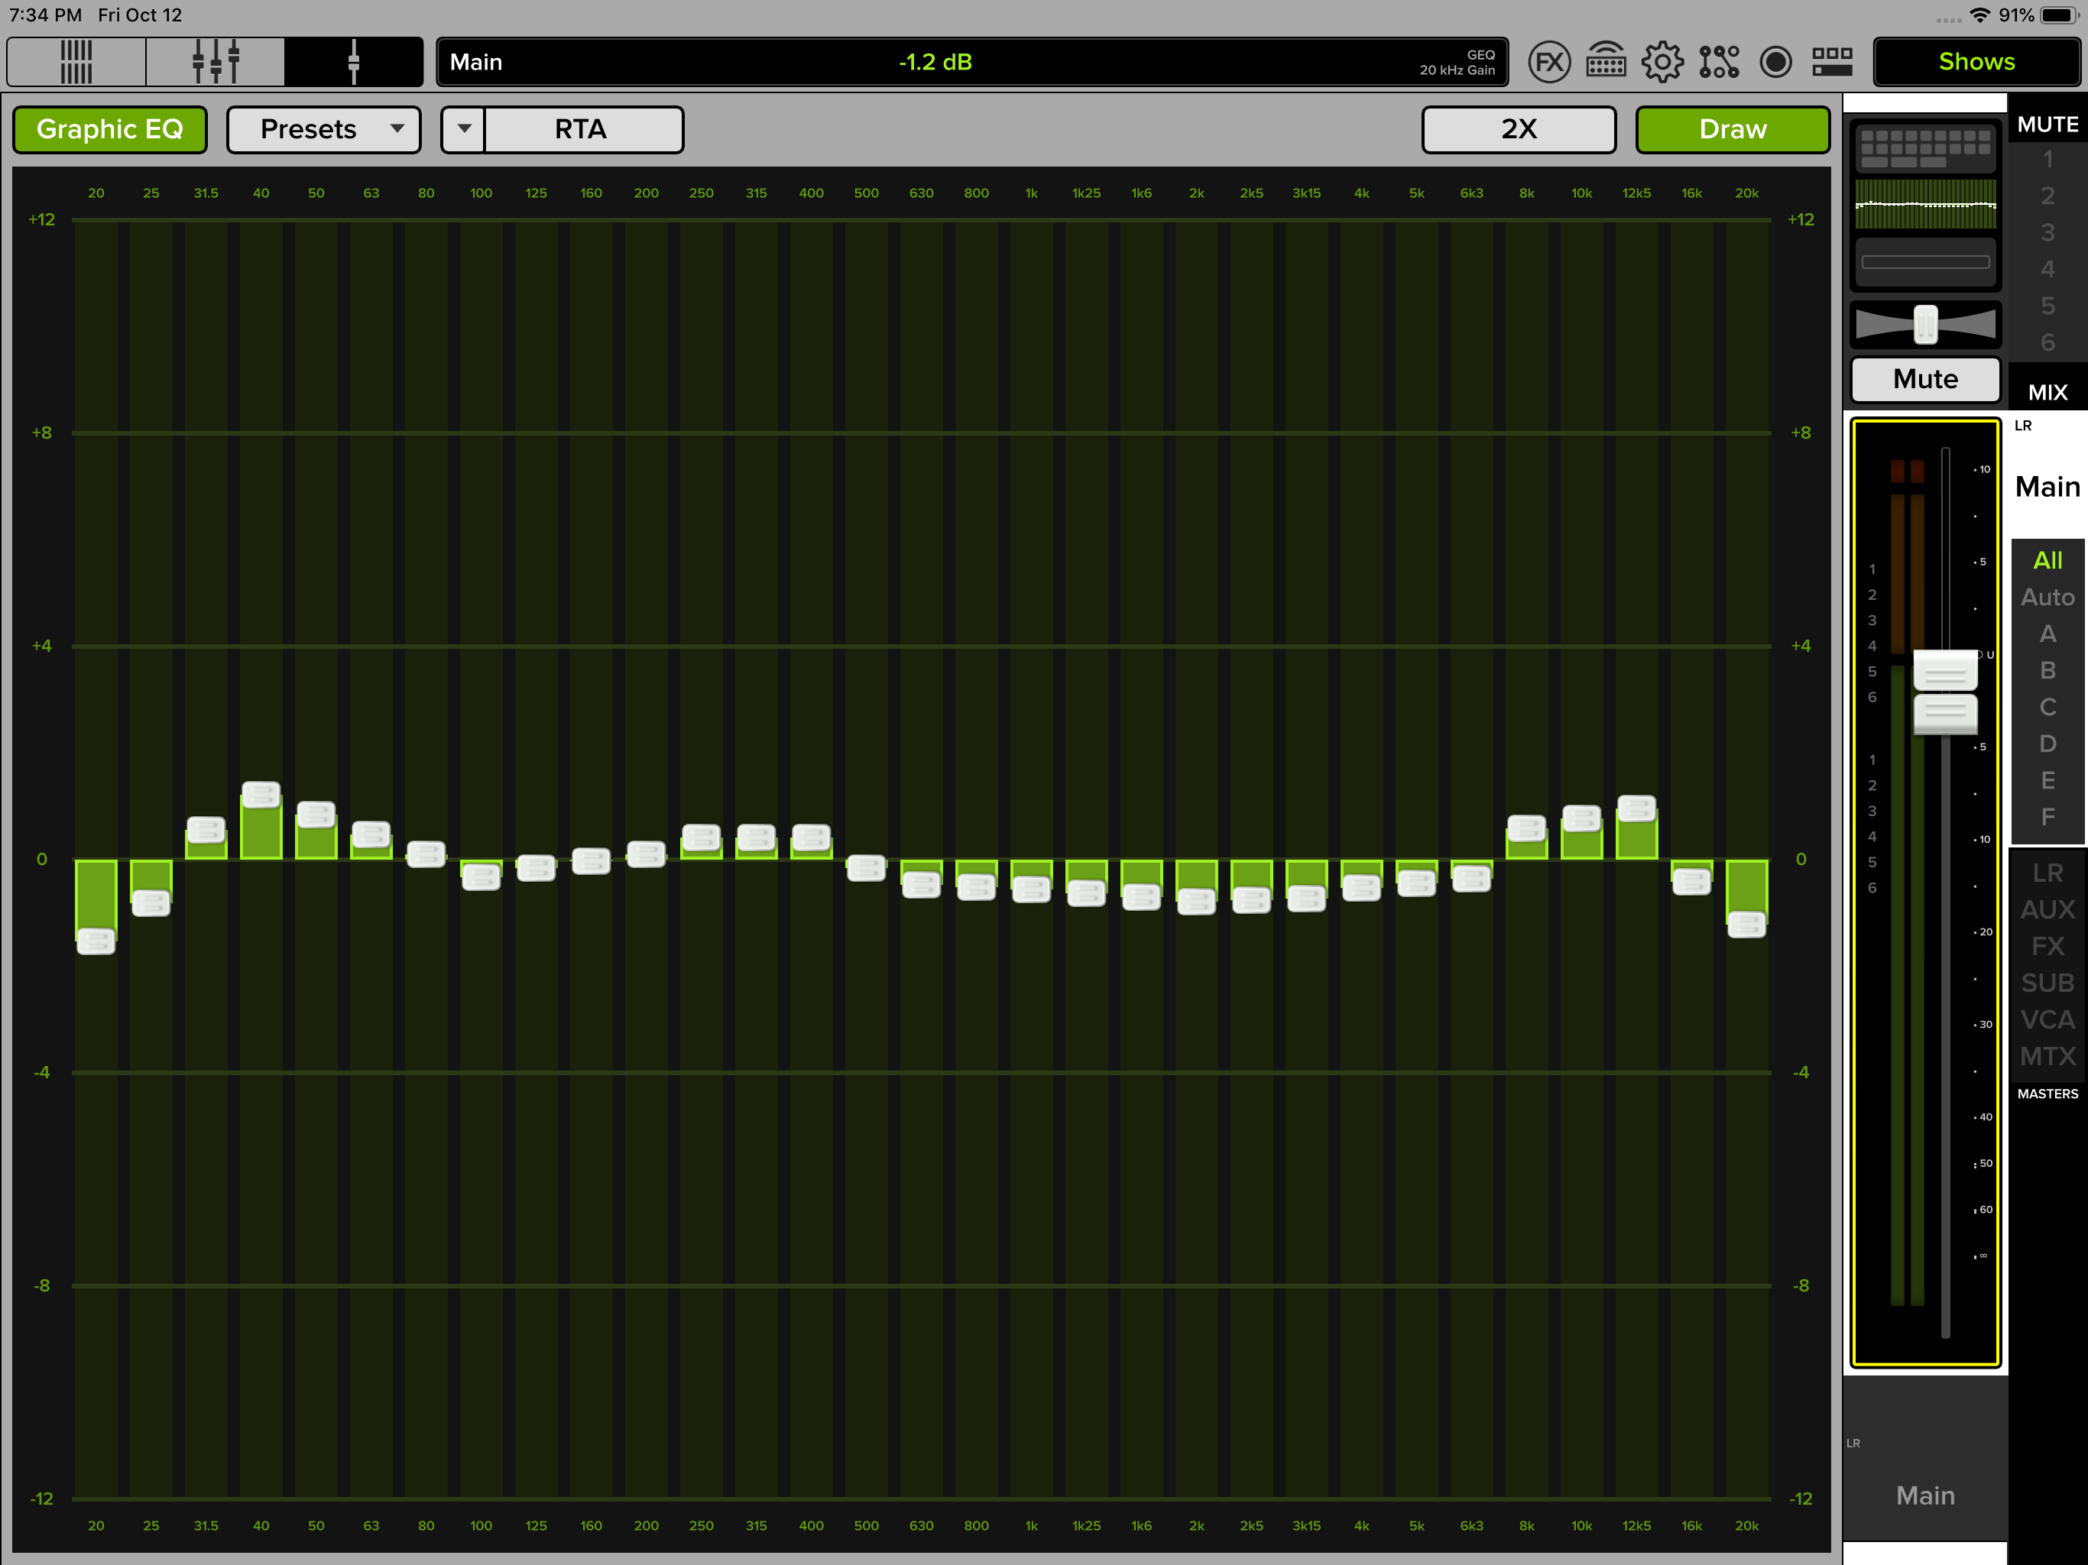Open the I/O patch routing icon
This screenshot has height=1565, width=2088.
point(1719,63)
